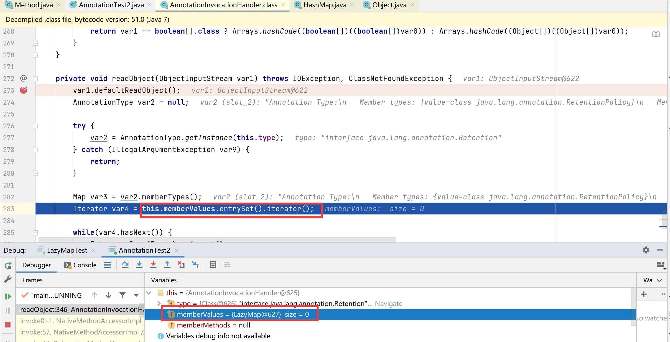Image resolution: width=670 pixels, height=342 pixels.
Task: Collapse readObject method fold at line 272
Action: click(35, 79)
